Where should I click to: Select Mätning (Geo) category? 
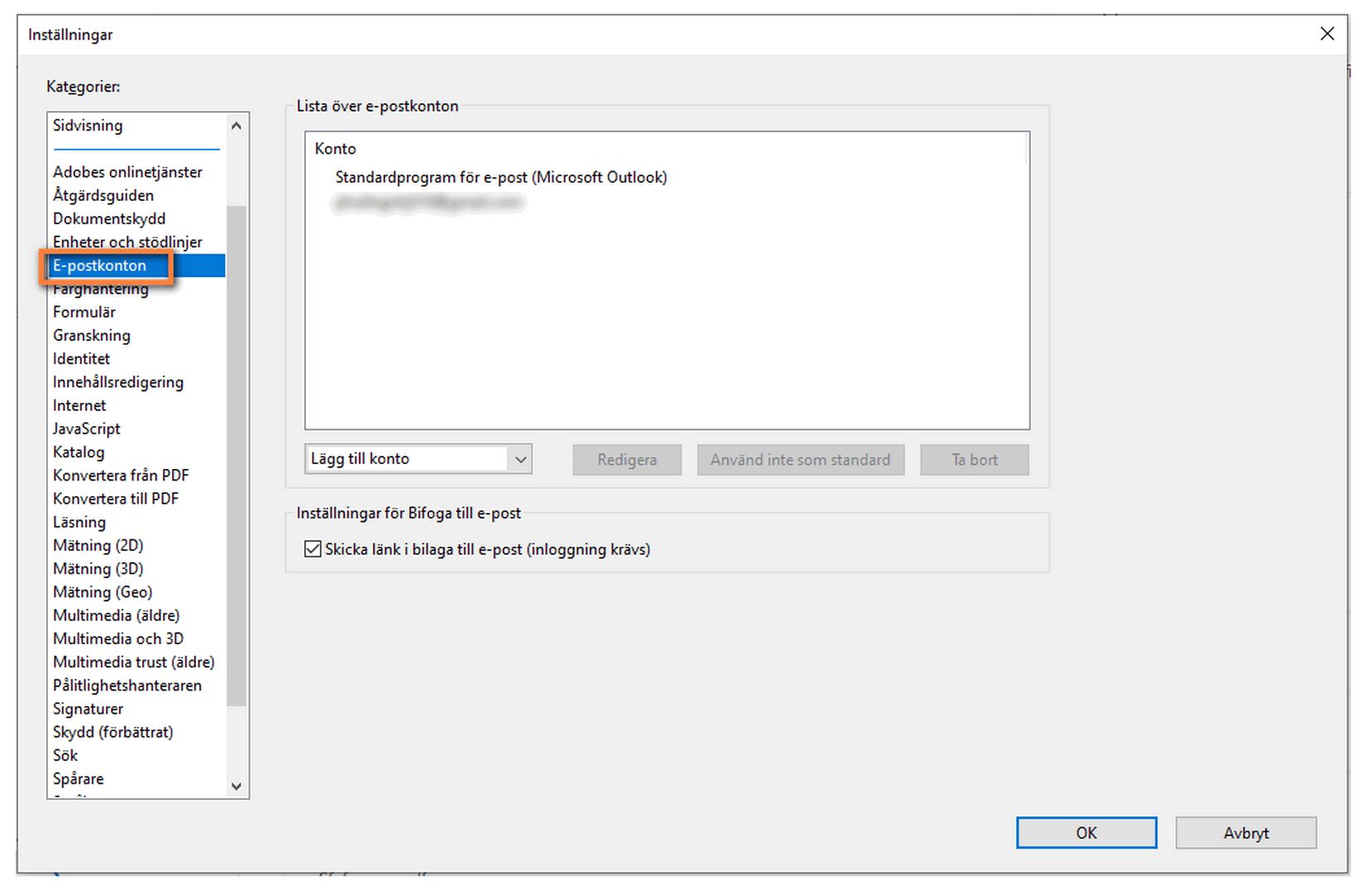click(x=103, y=592)
